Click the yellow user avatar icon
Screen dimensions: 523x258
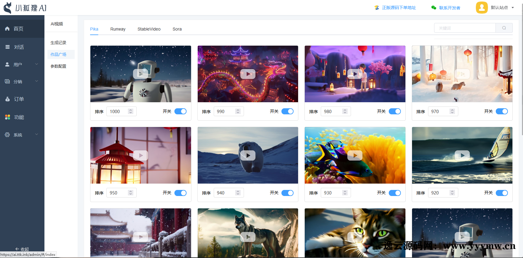tap(482, 8)
